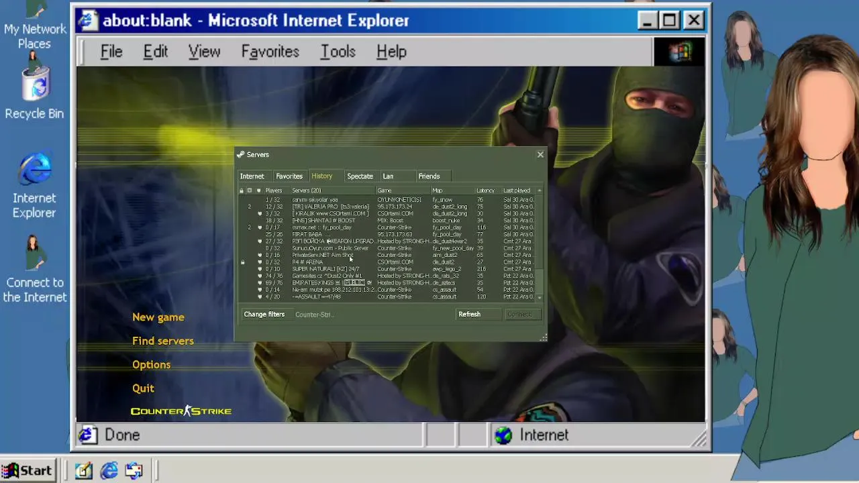Select SunucuOyun.com - Public Server row
The image size is (859, 483).
388,248
